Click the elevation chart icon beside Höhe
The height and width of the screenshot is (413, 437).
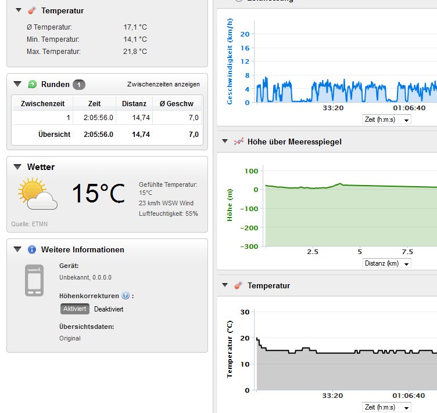[x=238, y=142]
